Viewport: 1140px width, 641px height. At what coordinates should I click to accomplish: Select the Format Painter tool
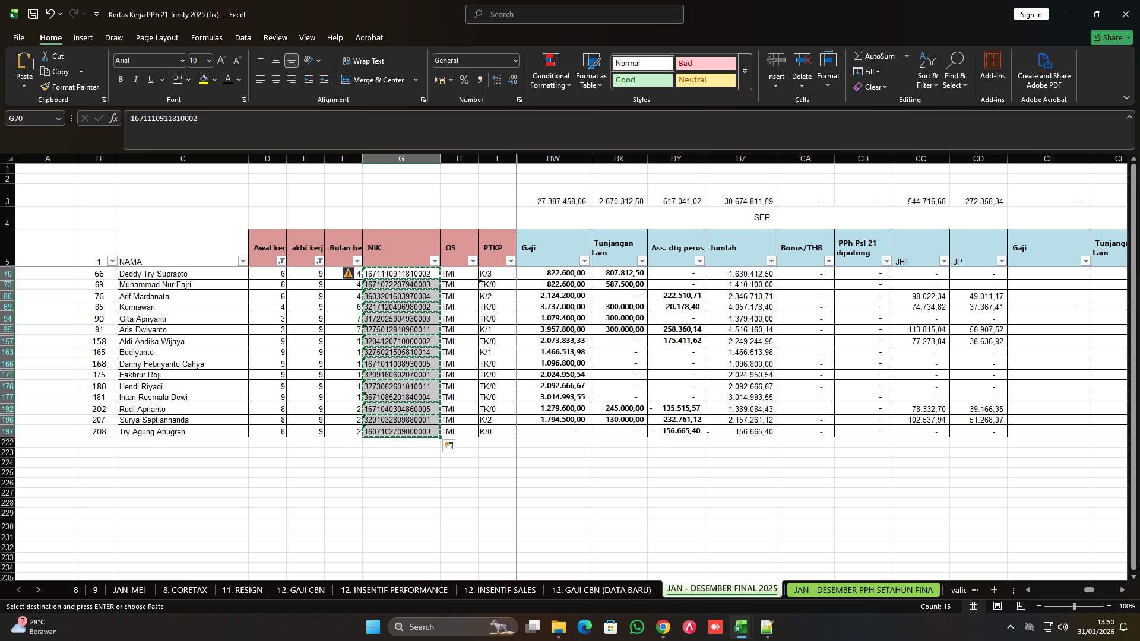pyautogui.click(x=69, y=87)
